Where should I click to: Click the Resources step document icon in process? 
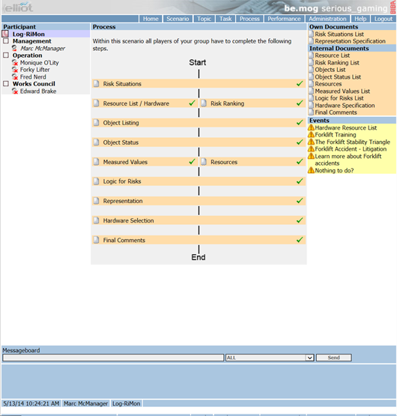point(204,162)
